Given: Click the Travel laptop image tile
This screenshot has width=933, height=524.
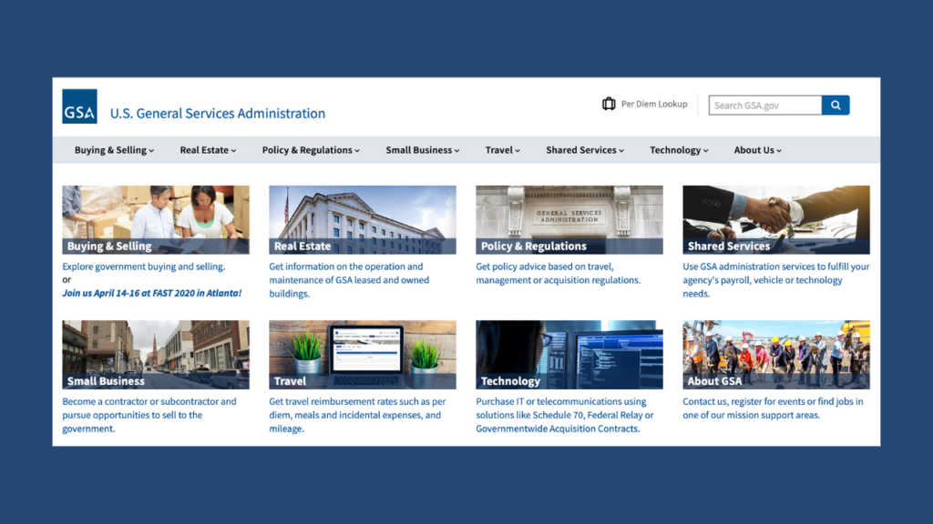Looking at the screenshot, I should point(362,354).
